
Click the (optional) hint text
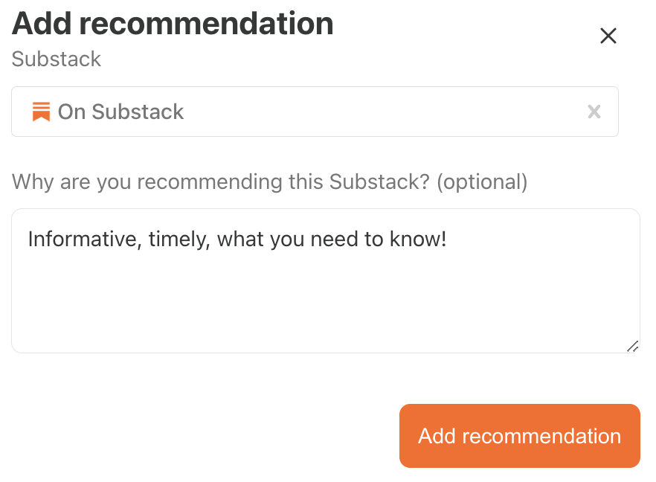[482, 182]
